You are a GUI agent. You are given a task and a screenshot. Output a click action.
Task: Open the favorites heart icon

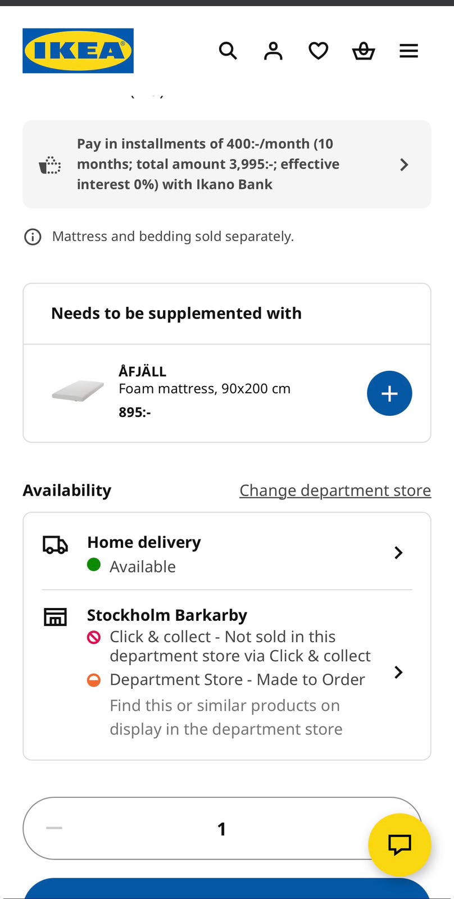click(319, 51)
